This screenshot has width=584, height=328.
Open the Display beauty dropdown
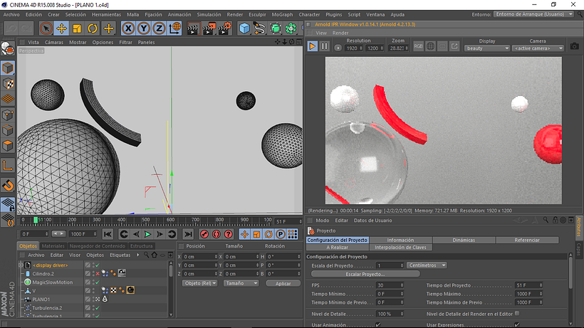point(486,48)
